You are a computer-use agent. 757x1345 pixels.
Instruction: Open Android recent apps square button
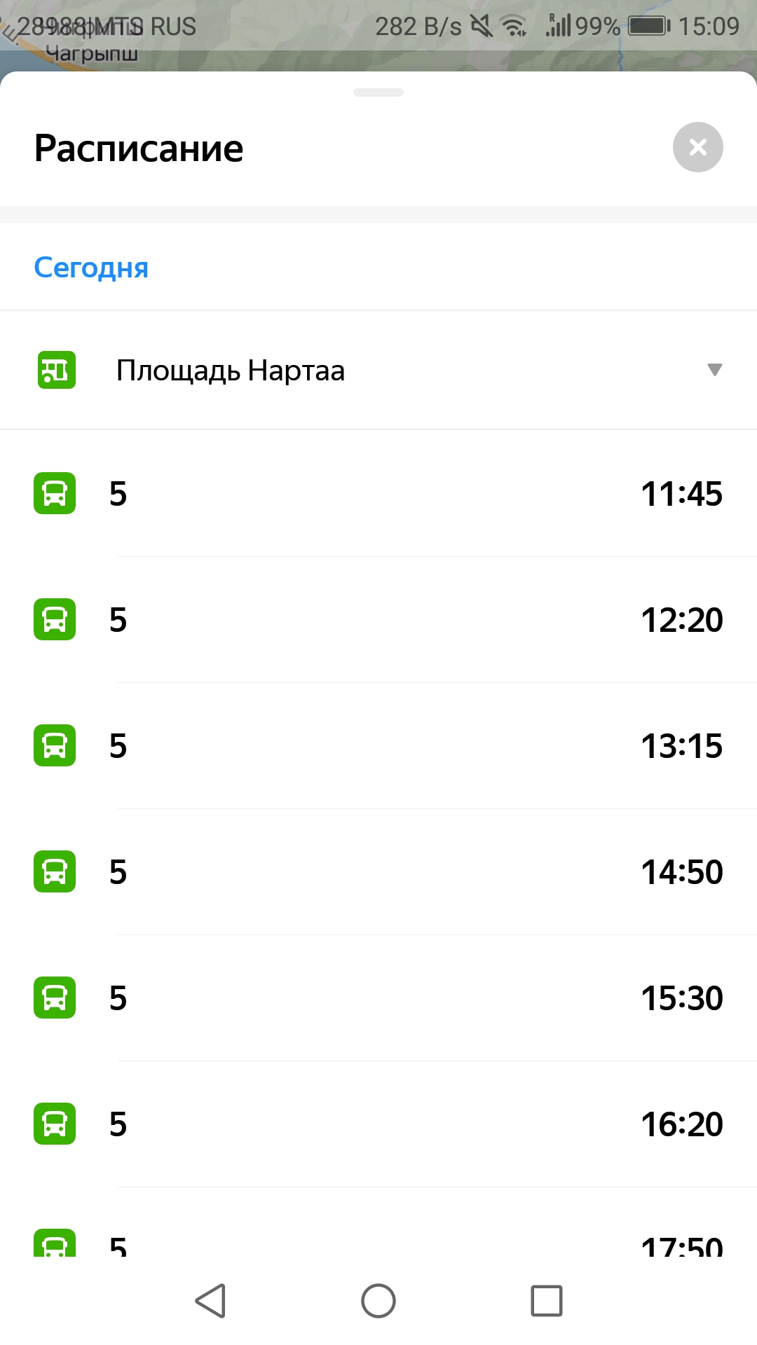[x=547, y=1301]
